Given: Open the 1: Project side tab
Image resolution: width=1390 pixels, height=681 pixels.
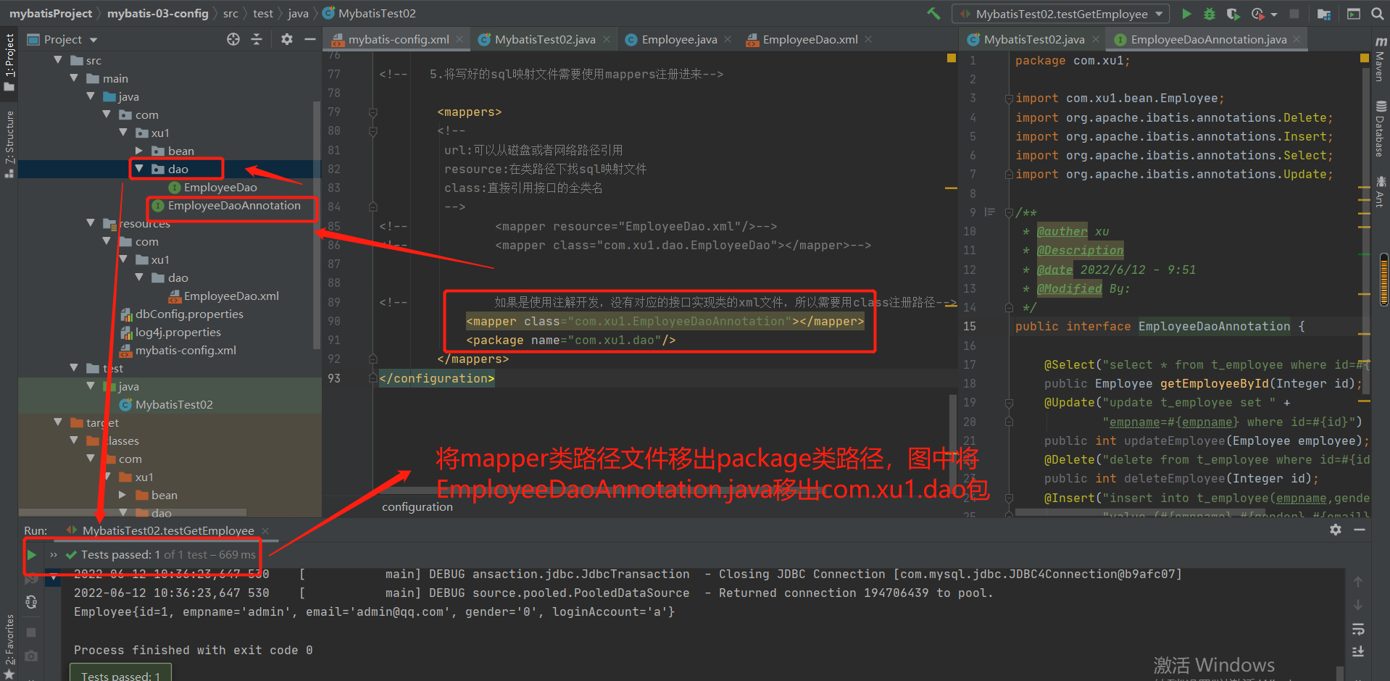Looking at the screenshot, I should [9, 61].
